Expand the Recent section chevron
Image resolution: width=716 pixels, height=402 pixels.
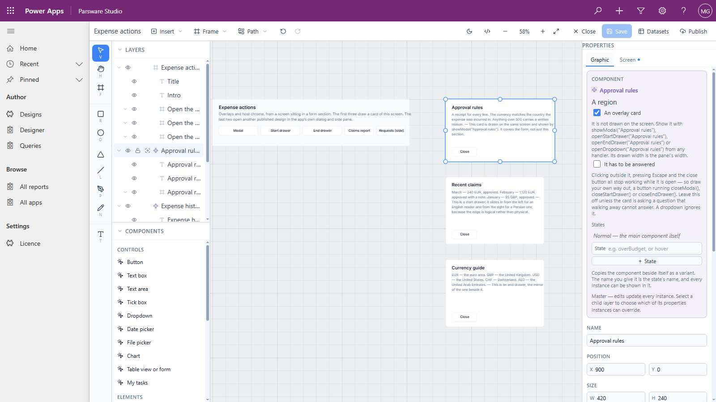[79, 64]
